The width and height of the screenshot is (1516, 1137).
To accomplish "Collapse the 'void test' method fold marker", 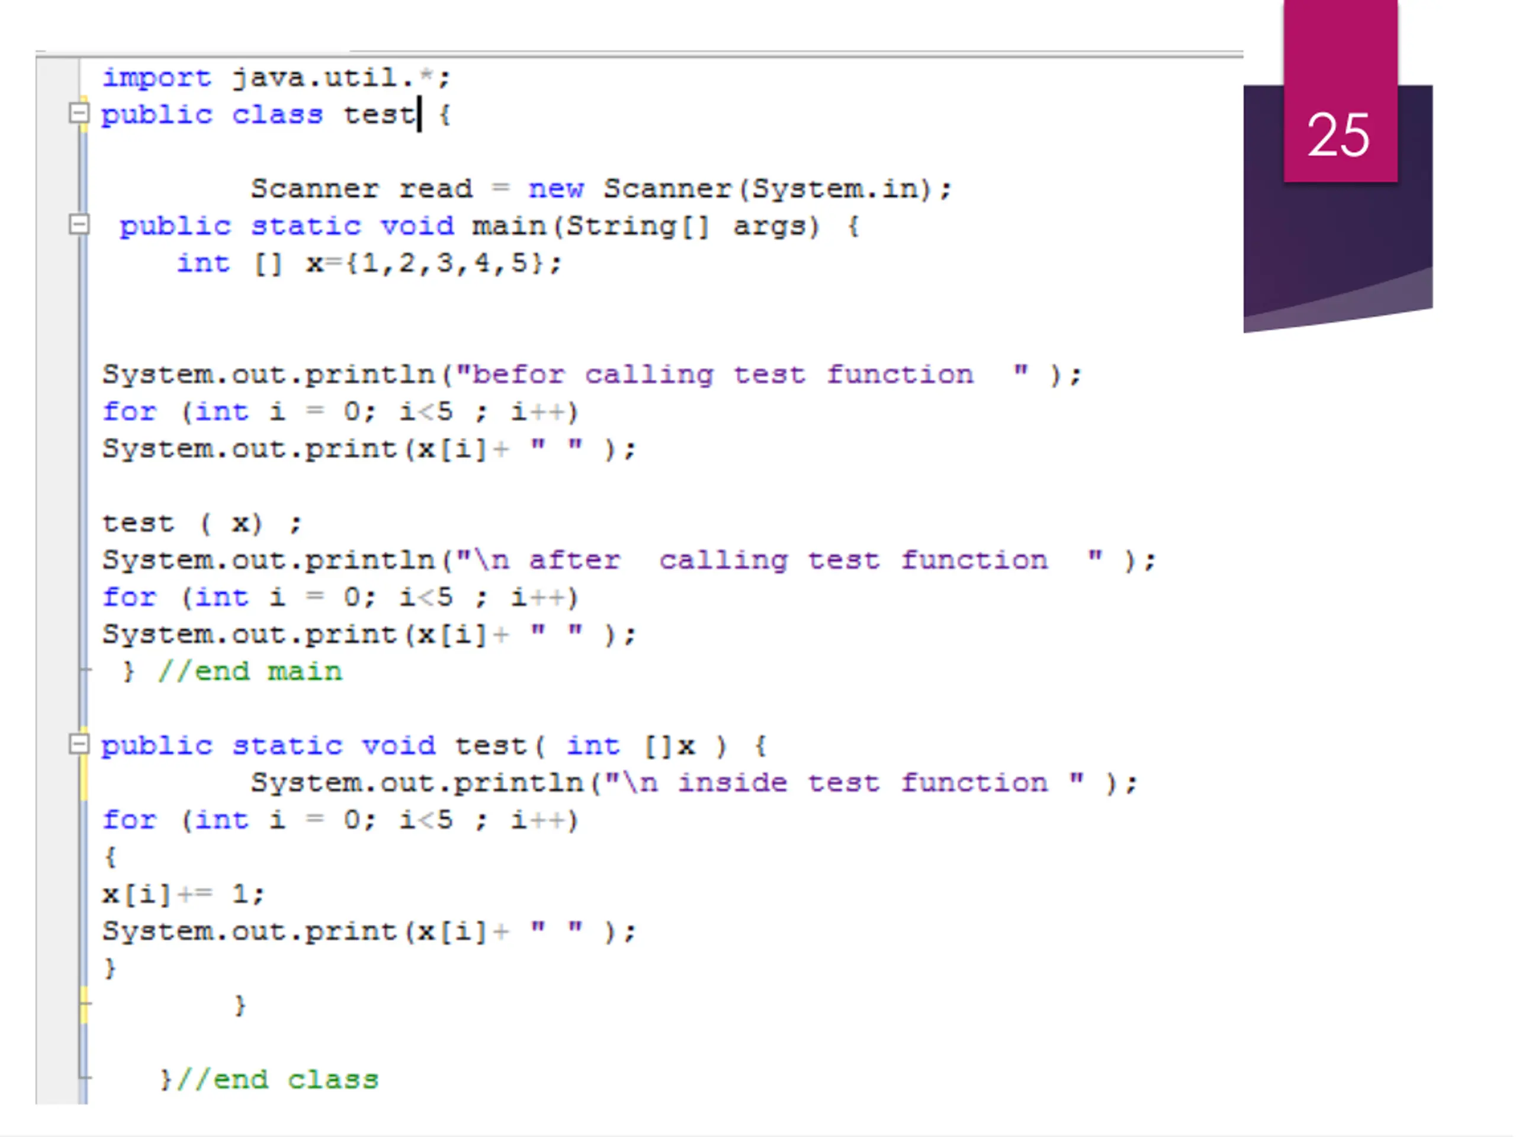I will (x=79, y=744).
